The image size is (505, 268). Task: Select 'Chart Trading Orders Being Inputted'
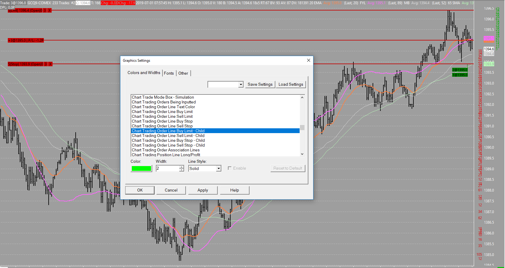[215, 102]
